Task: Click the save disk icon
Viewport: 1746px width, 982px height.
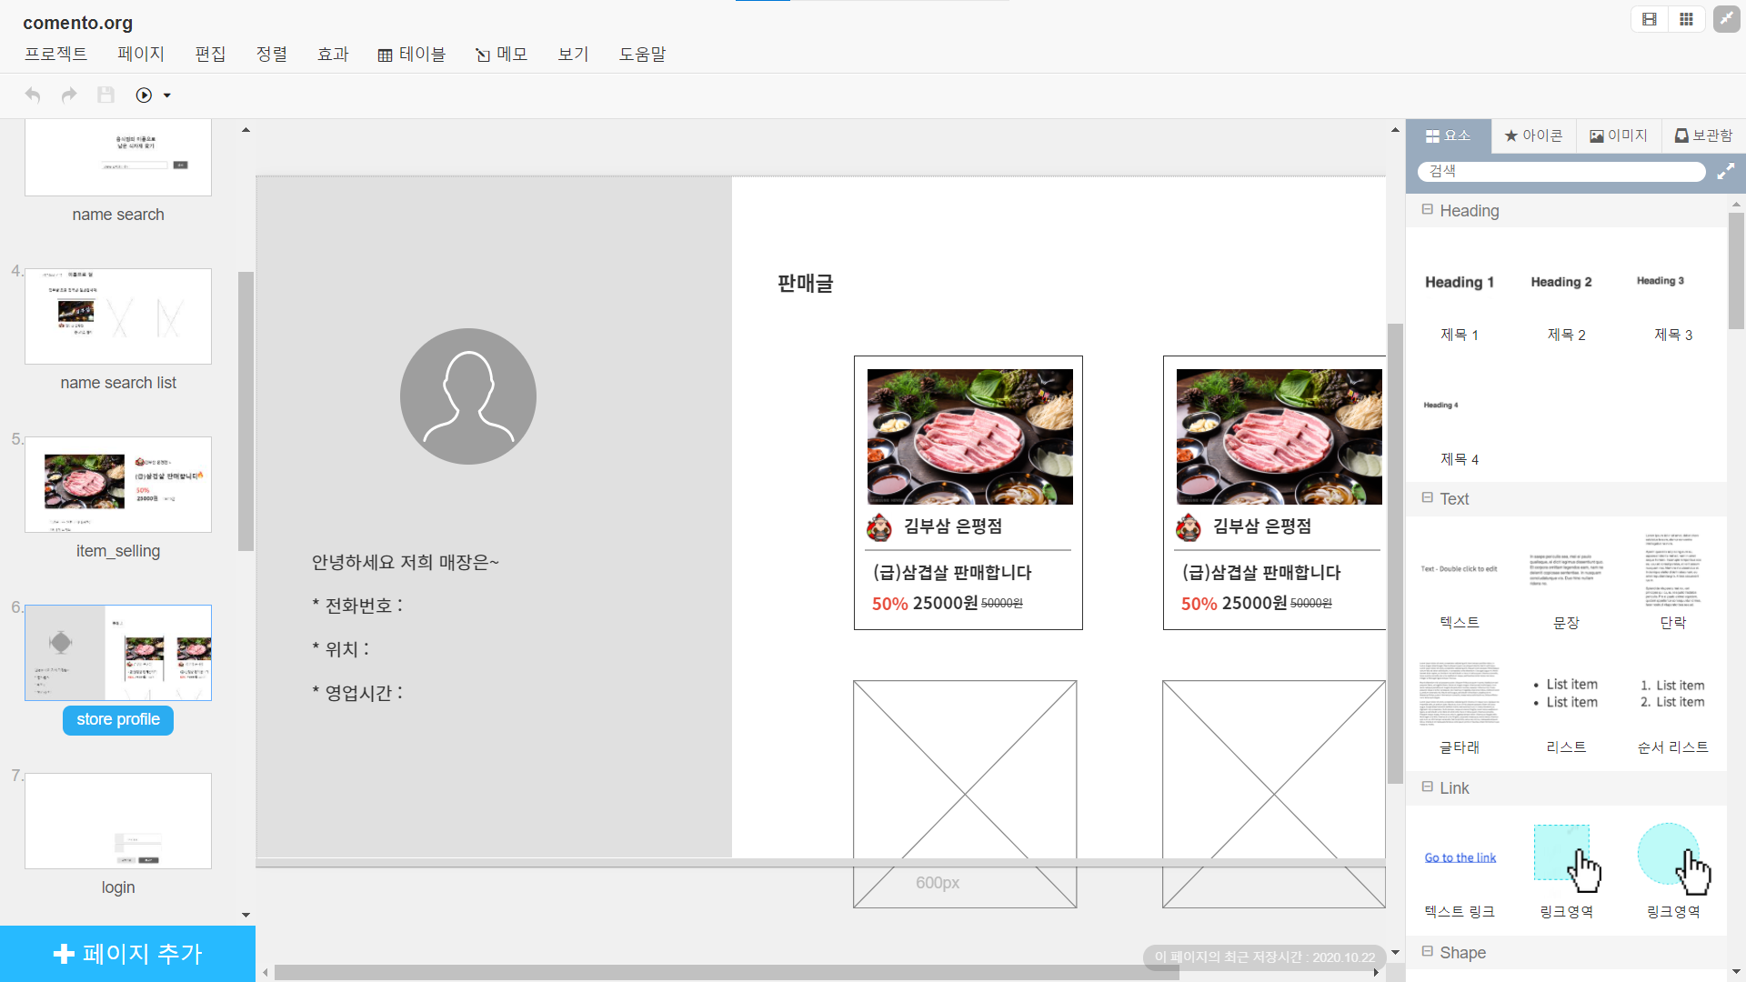Action: 105,95
